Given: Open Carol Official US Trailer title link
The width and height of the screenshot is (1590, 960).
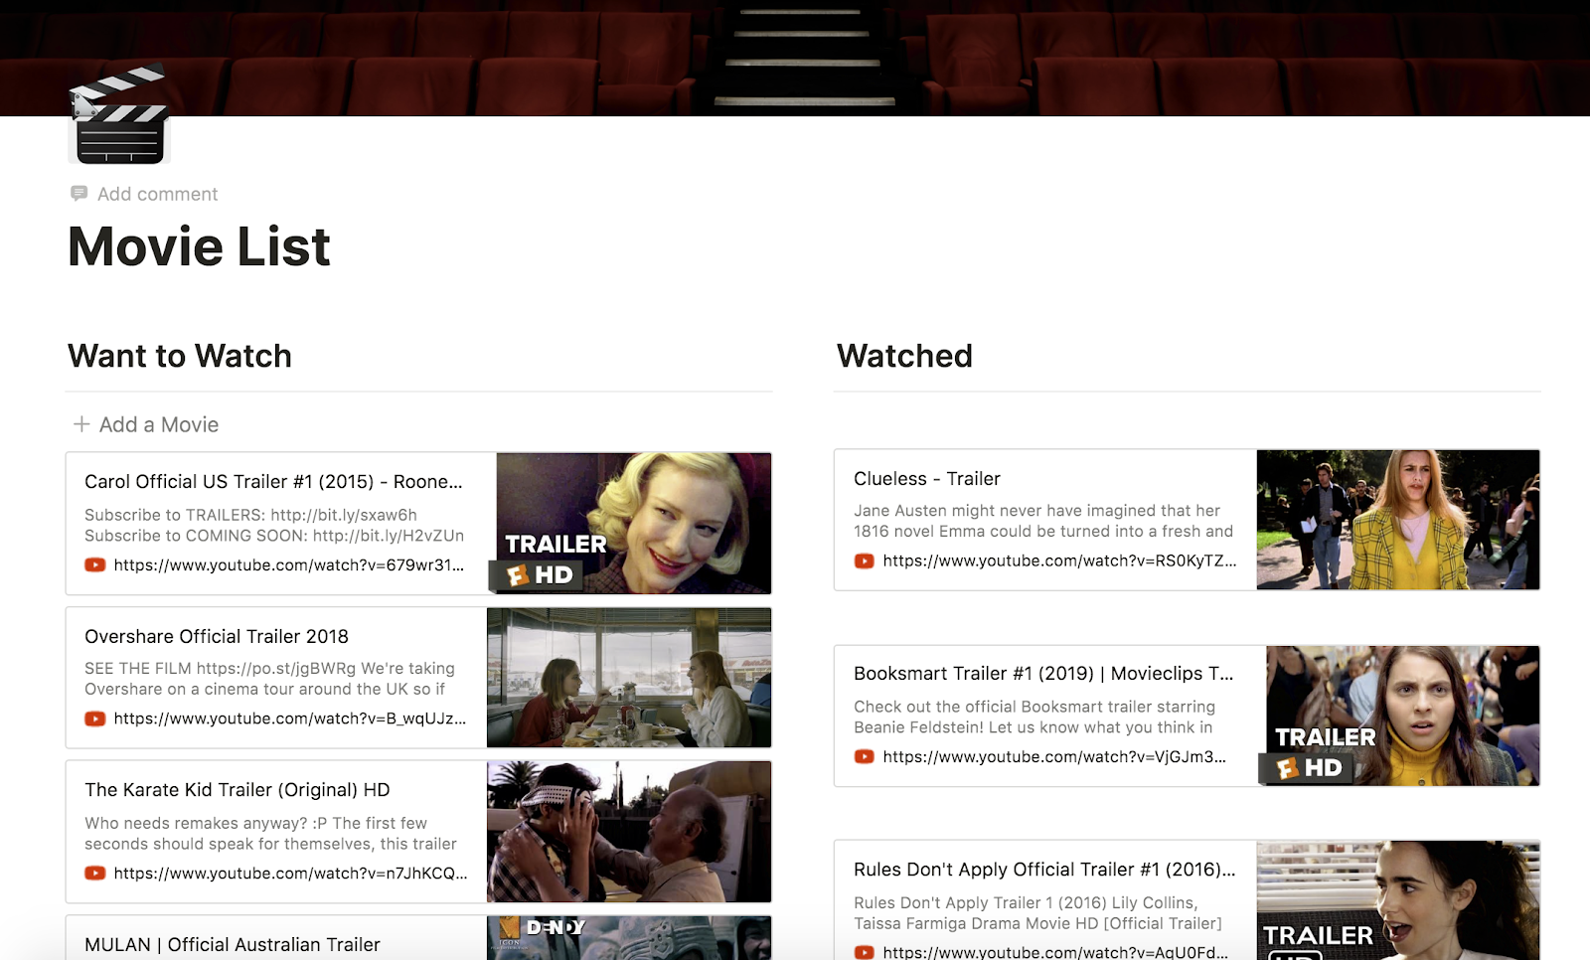Looking at the screenshot, I should click(x=273, y=482).
